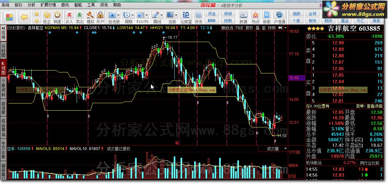The height and width of the screenshot is (184, 388).
Task: Switch to the 分时图 side tab
Action: [x=4, y=50]
